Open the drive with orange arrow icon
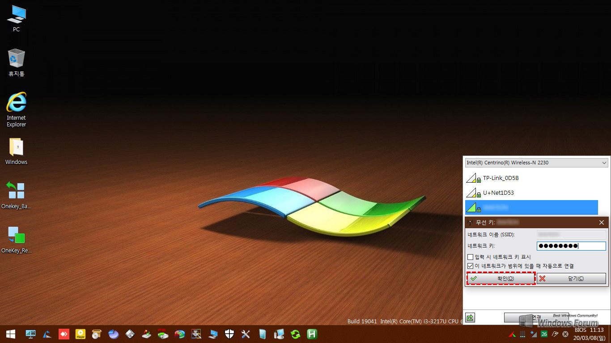 point(147,334)
